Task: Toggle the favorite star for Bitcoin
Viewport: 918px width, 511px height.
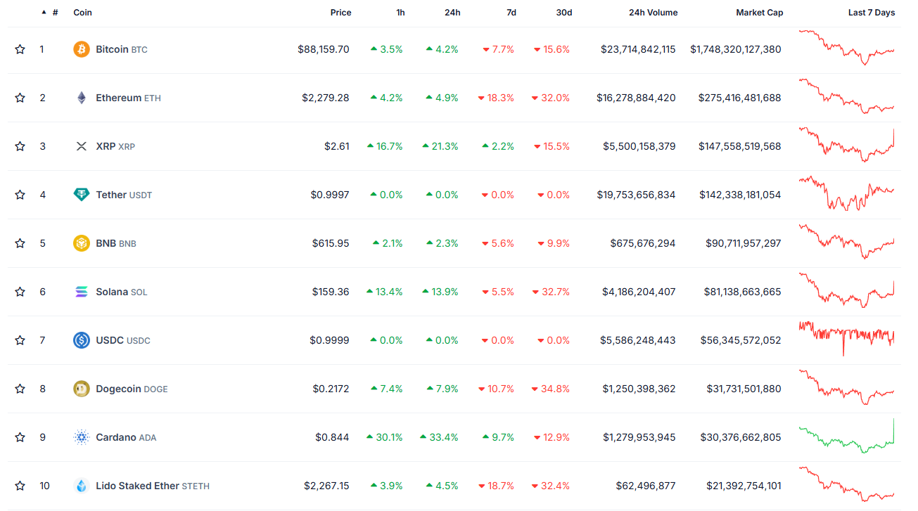Action: 20,49
